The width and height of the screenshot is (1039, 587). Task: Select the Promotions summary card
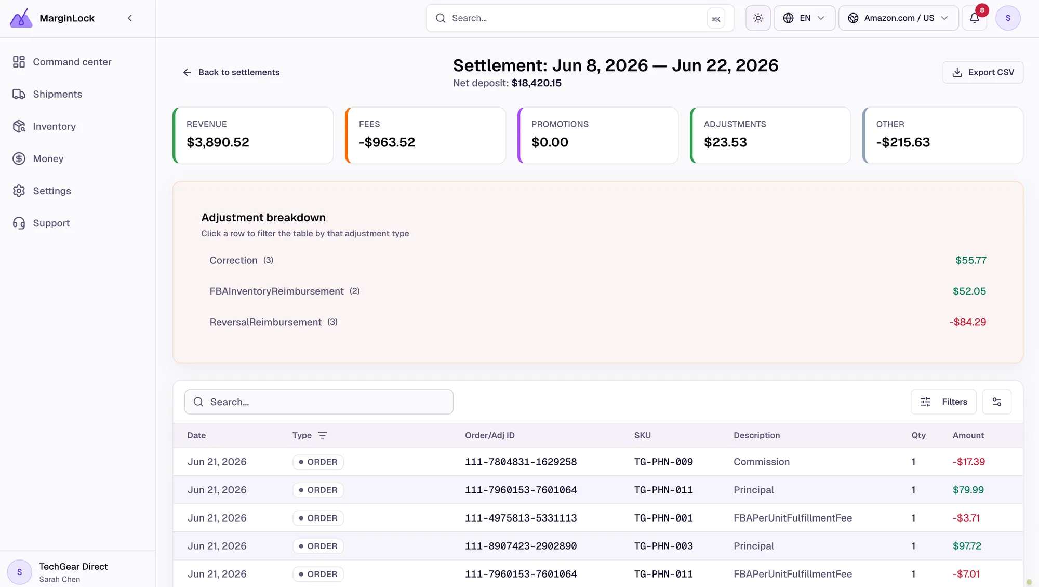pos(598,136)
